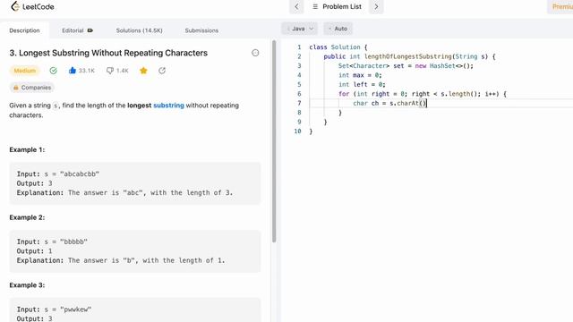Go to next problem arrow
The image size is (573, 322).
[376, 6]
